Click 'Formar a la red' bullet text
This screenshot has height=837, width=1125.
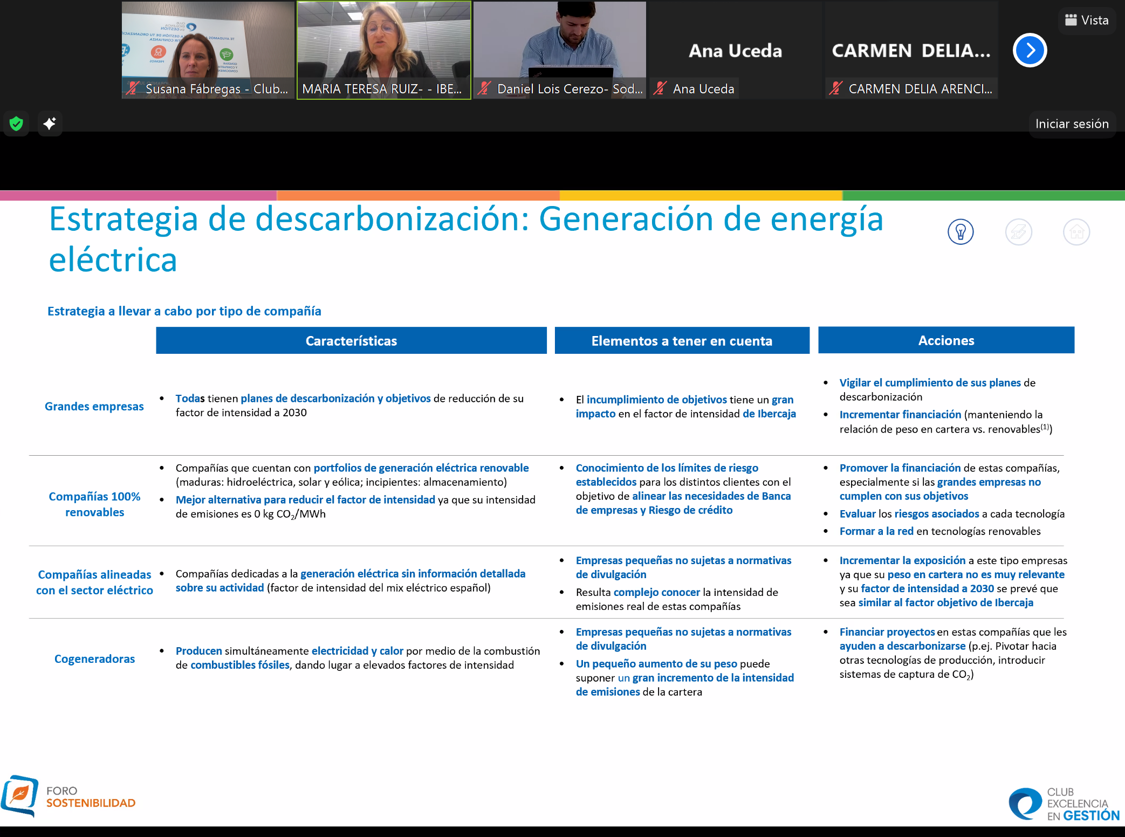876,531
